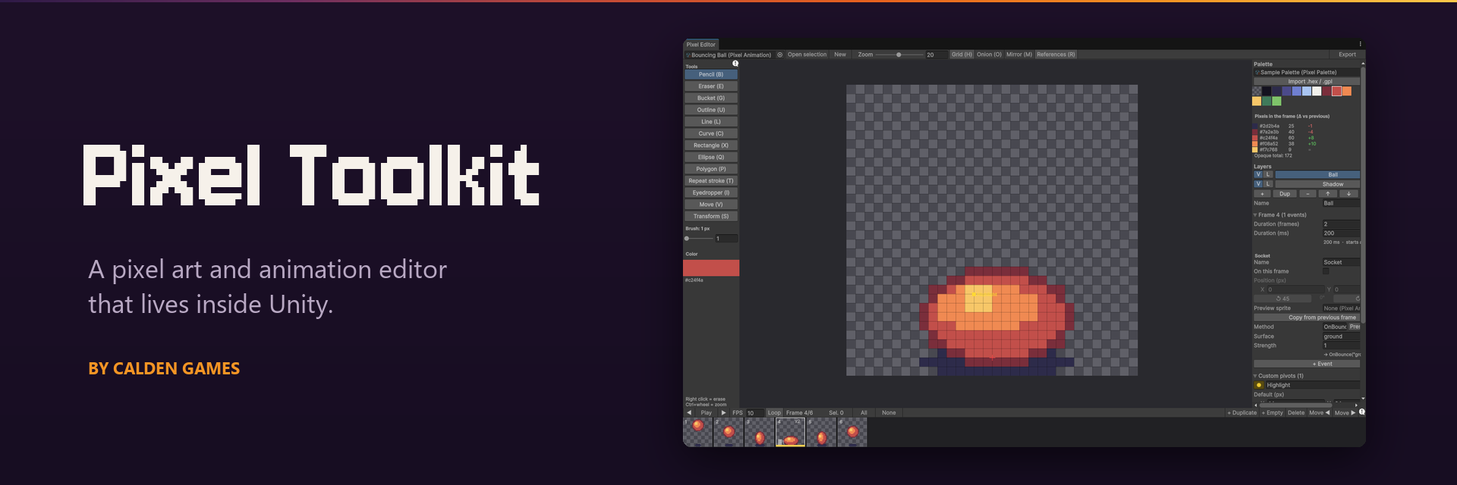Screen dimensions: 1457x485
Task: Click Play in the timeline bar
Action: click(706, 413)
